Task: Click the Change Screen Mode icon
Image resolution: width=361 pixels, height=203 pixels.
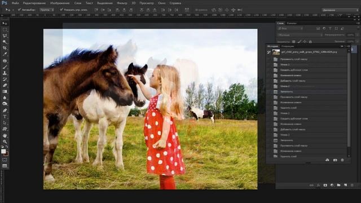Action: point(5,166)
